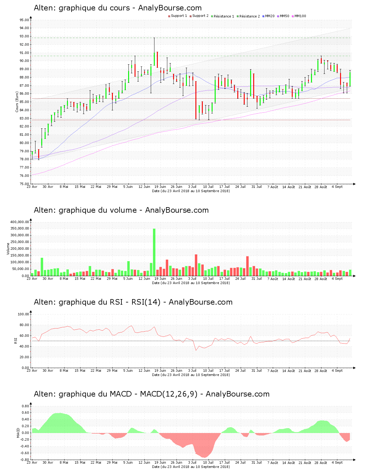Select the Résistance 1 legend label
The width and height of the screenshot is (367, 475).
224,16
